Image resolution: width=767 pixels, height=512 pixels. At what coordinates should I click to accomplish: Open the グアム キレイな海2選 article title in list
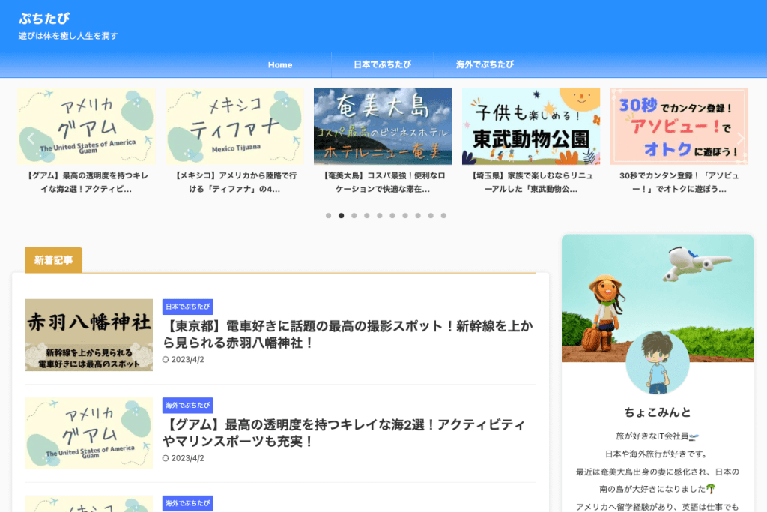tap(344, 433)
